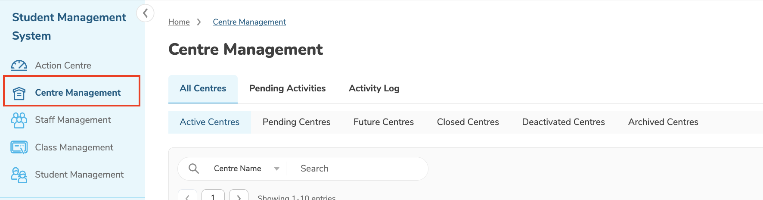Screen dimensions: 763x200
Task: View the Closed Centres sub-tab
Action: tap(468, 122)
